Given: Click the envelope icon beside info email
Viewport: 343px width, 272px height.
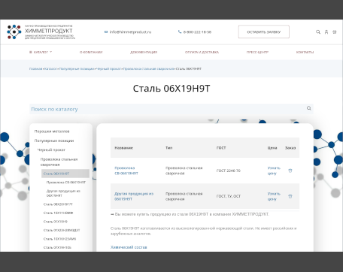Looking at the screenshot, I should tap(106, 32).
